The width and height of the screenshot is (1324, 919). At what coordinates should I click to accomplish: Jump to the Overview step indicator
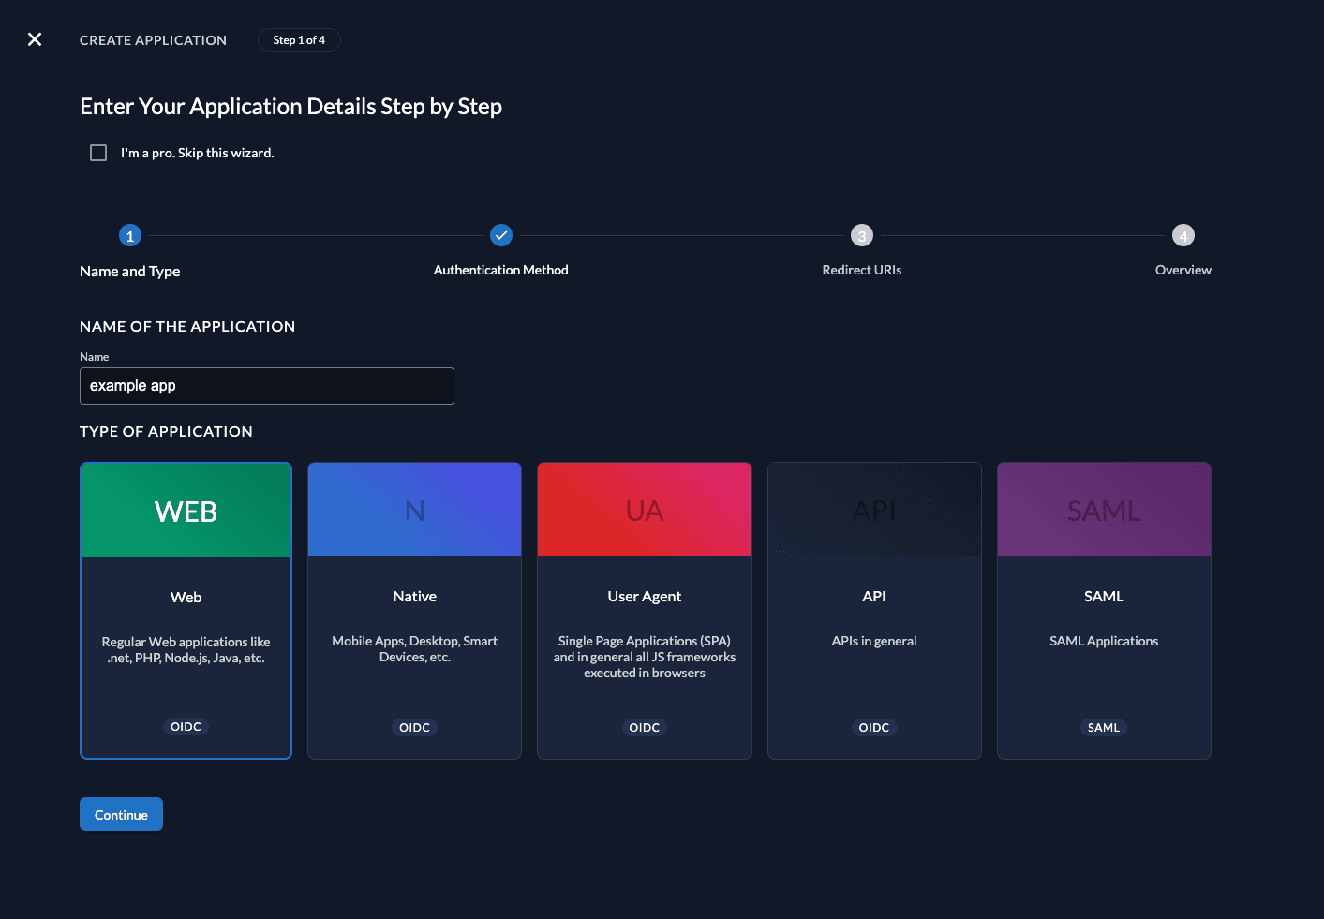click(x=1183, y=235)
